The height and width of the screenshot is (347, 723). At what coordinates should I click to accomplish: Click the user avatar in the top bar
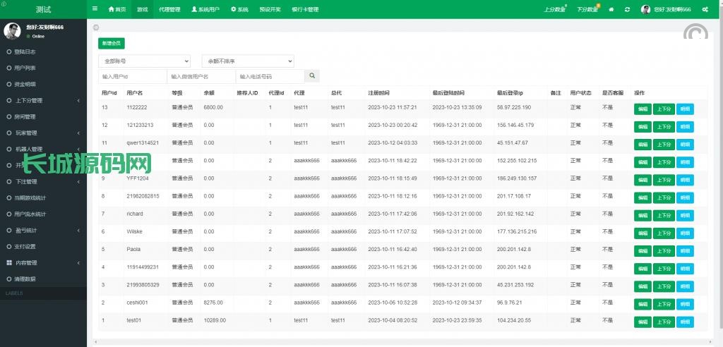[646, 9]
